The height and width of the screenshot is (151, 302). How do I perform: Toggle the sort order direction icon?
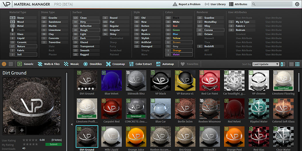click(x=283, y=64)
